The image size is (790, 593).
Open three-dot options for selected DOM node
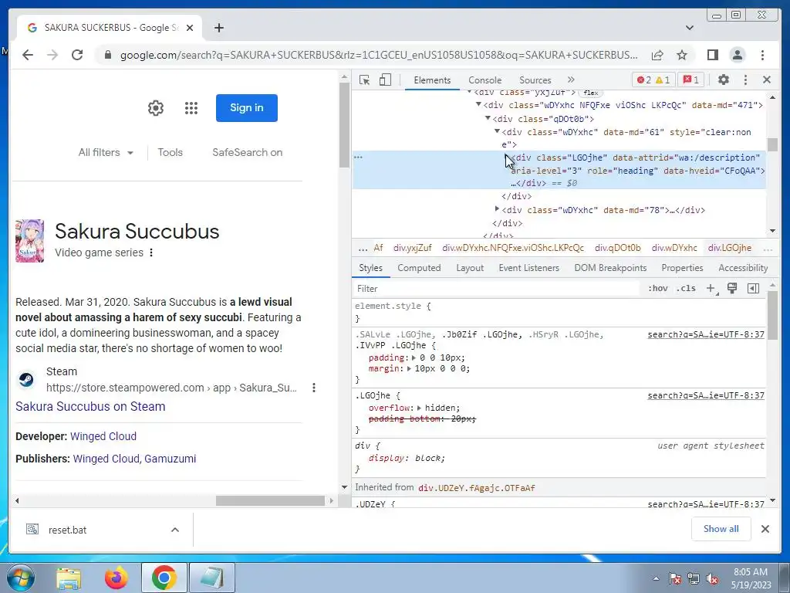358,158
